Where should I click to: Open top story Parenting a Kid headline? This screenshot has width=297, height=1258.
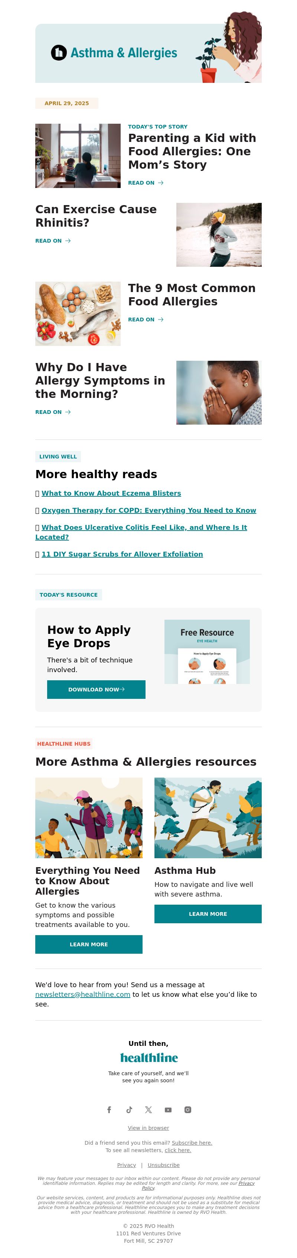coord(192,151)
